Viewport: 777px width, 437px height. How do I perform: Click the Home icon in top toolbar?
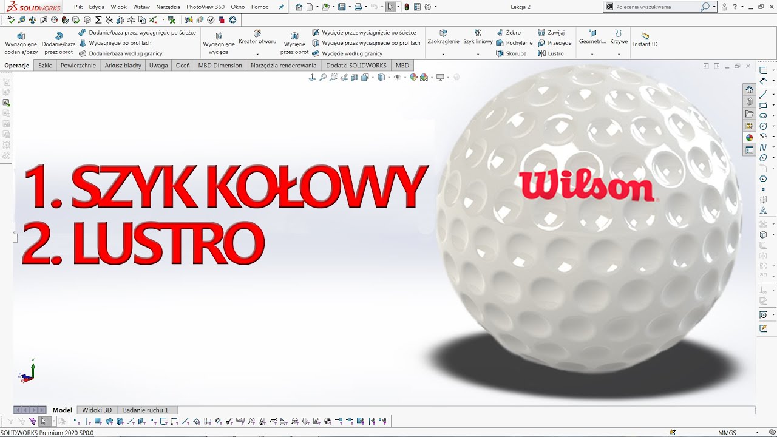point(299,7)
